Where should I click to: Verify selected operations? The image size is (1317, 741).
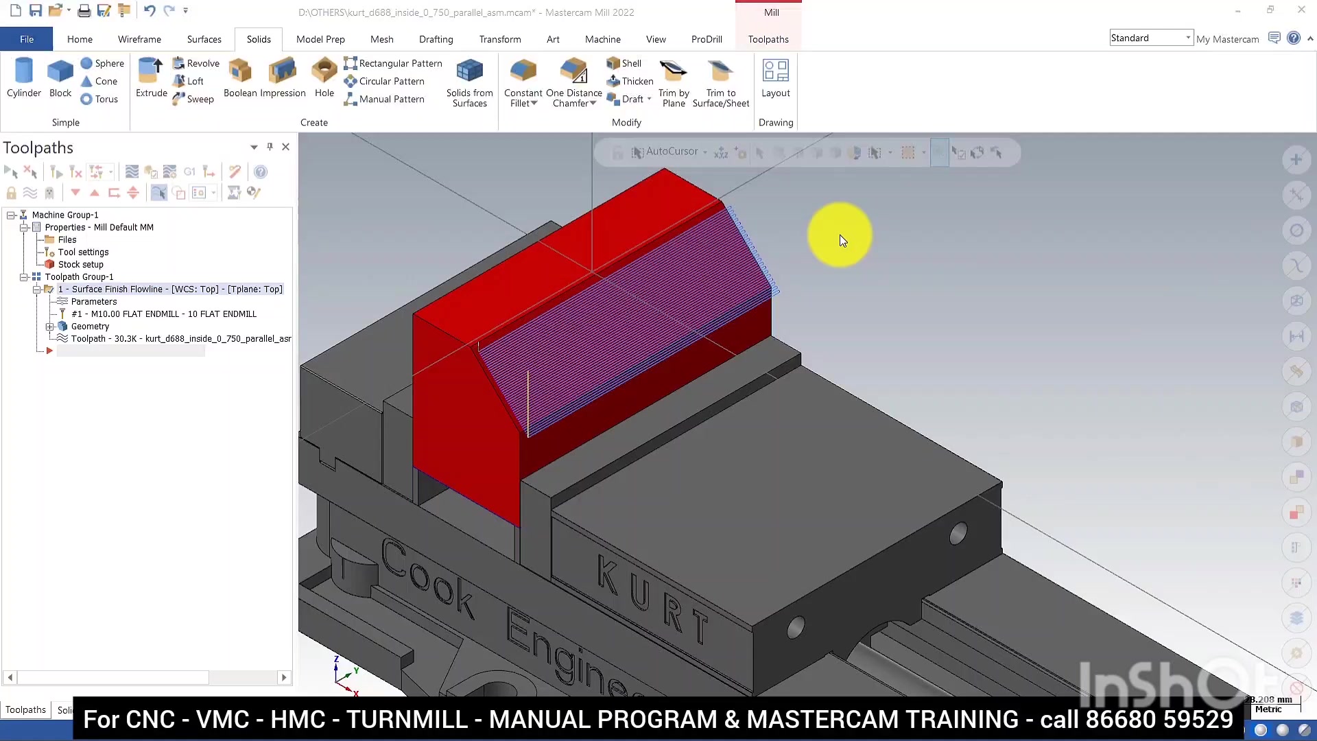click(151, 172)
